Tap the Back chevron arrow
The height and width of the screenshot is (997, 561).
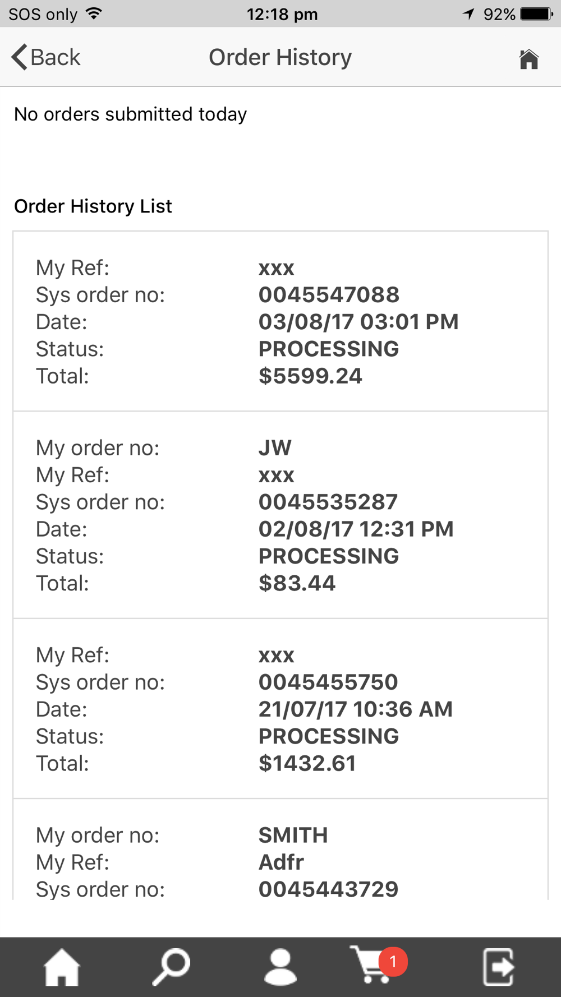19,57
